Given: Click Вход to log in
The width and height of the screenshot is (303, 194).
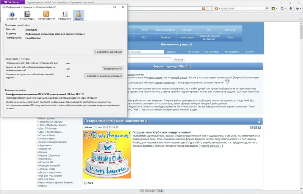Looking at the screenshot, I should point(230,37).
